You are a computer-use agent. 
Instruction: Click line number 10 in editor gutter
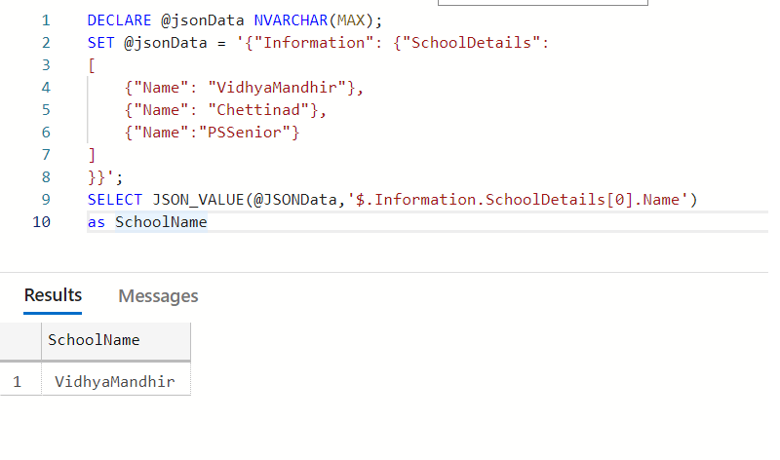tap(41, 222)
